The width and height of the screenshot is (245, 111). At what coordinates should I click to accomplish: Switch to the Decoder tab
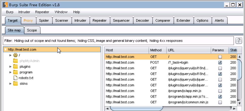(x=143, y=20)
